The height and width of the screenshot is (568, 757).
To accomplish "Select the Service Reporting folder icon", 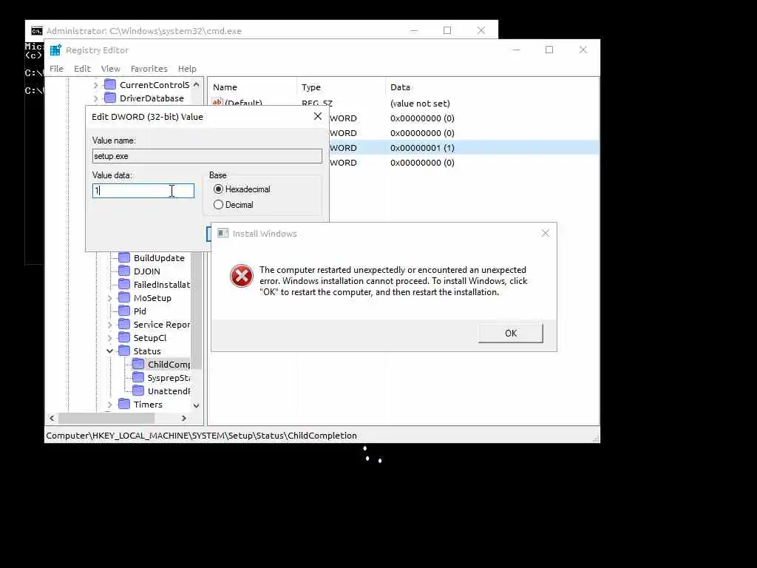I will coord(124,324).
